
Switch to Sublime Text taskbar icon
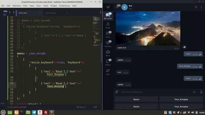tap(52, 112)
